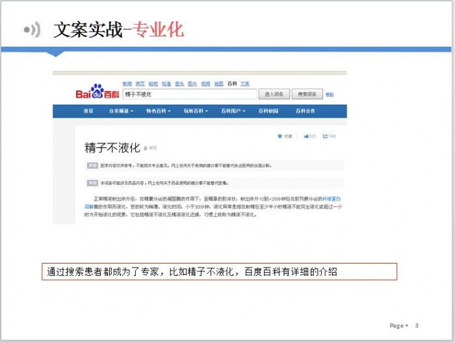Click the speaker sound icon beside slide title
The image size is (455, 343).
tap(32, 29)
